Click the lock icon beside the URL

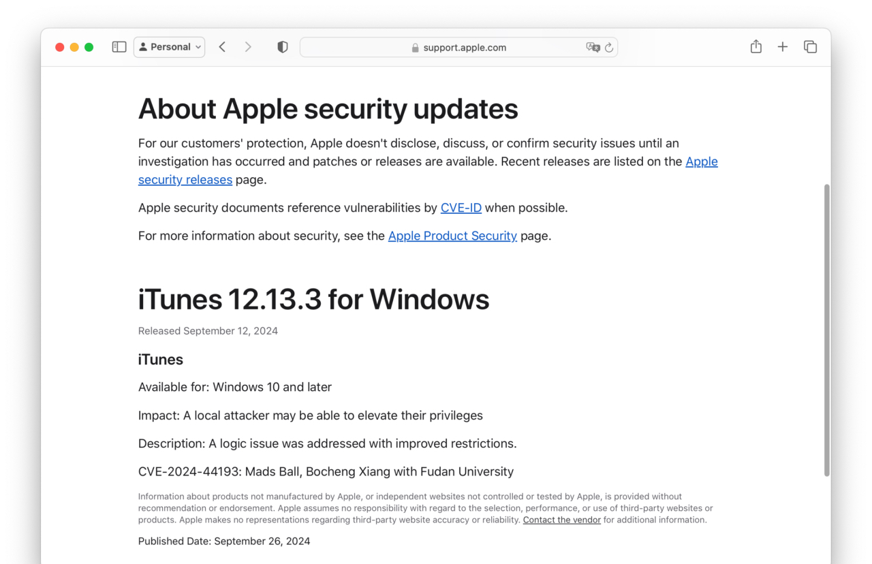(x=415, y=48)
